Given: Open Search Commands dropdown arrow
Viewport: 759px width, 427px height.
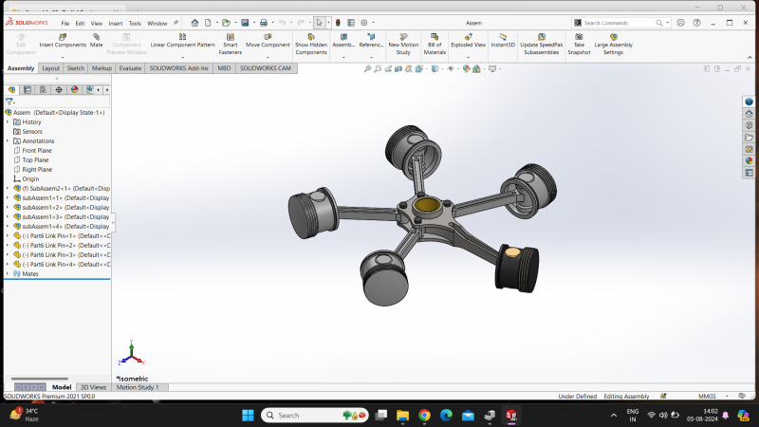Looking at the screenshot, I should coord(668,23).
